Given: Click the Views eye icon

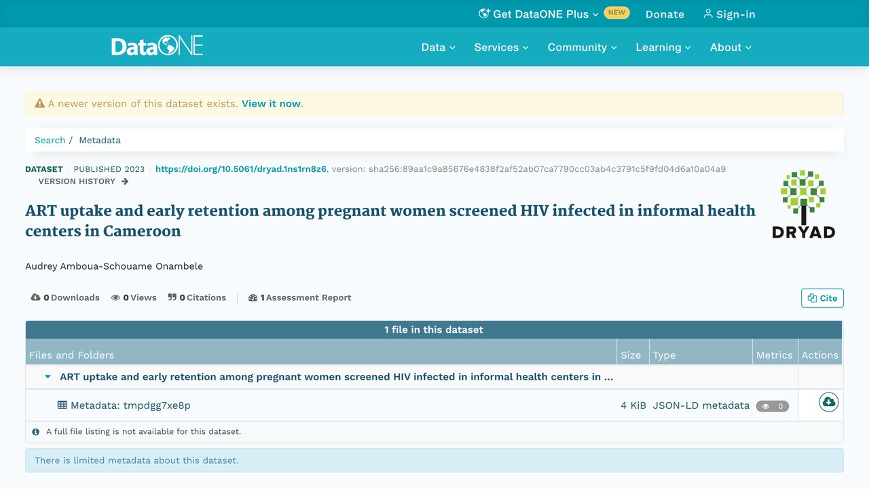Looking at the screenshot, I should point(116,297).
